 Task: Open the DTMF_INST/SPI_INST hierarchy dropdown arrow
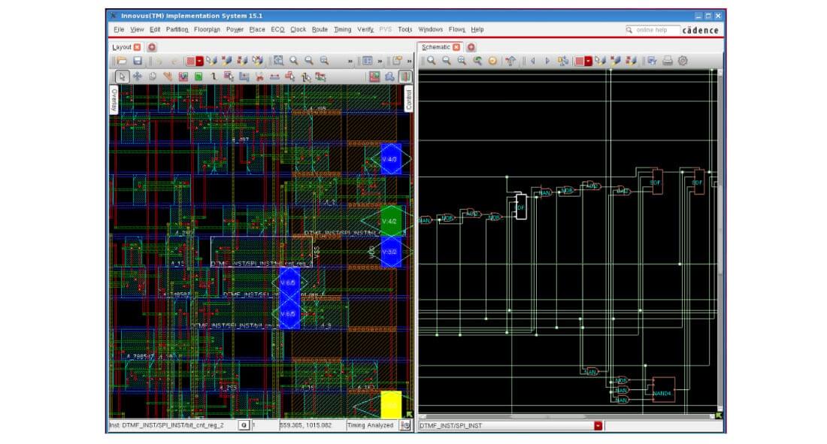pos(598,425)
